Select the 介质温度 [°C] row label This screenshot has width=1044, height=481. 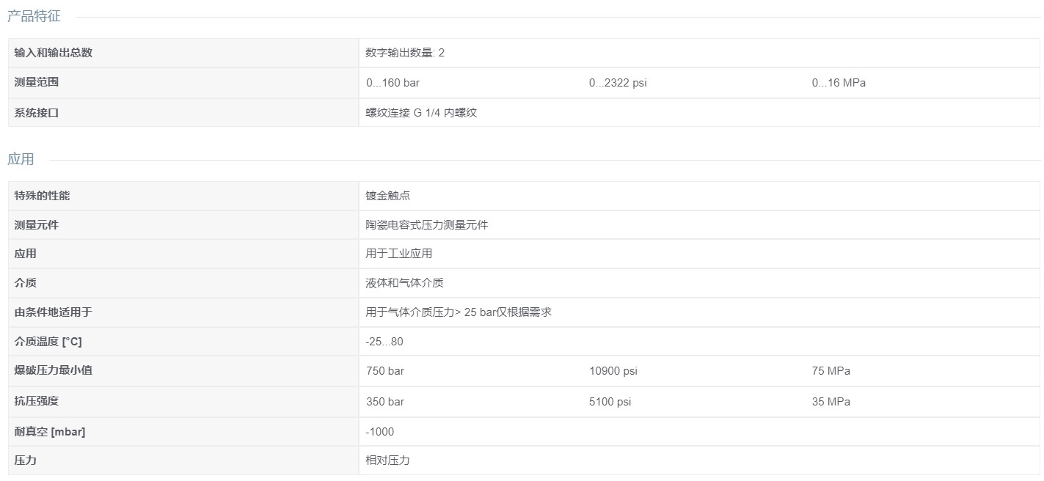pyautogui.click(x=48, y=342)
